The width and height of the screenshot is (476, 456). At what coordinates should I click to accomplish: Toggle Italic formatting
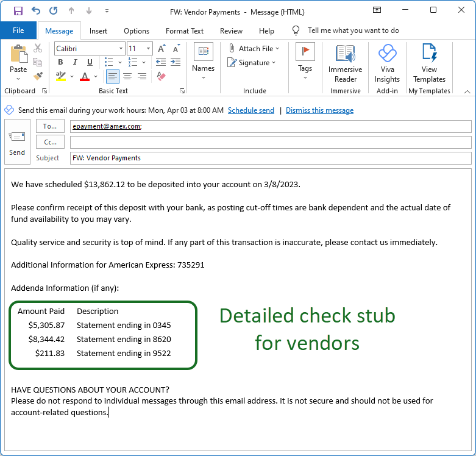pos(75,62)
